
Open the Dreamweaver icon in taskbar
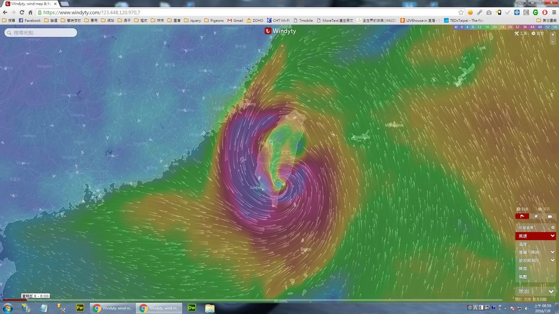click(192, 308)
